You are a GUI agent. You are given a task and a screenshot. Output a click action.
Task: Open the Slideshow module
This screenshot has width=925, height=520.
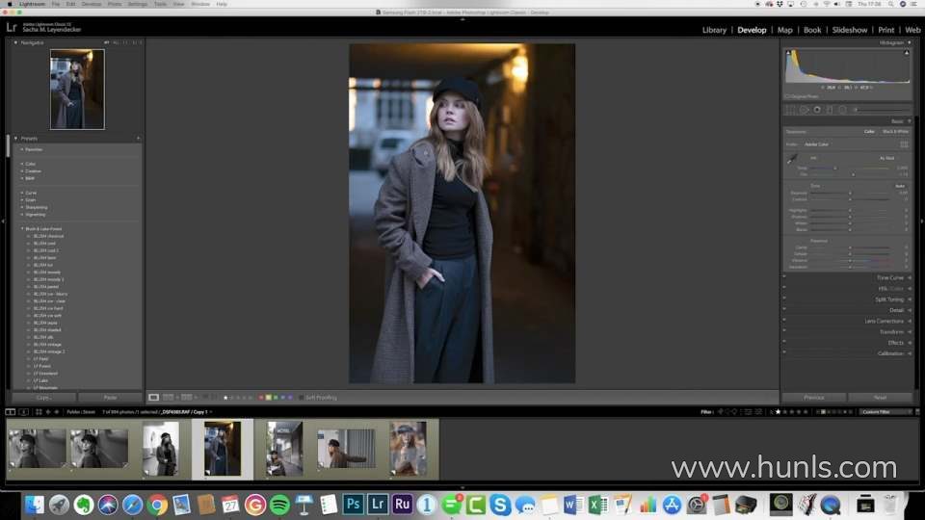(x=850, y=30)
